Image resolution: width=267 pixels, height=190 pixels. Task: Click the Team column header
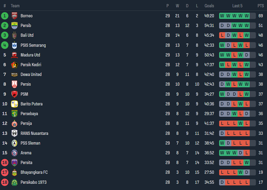(15, 6)
